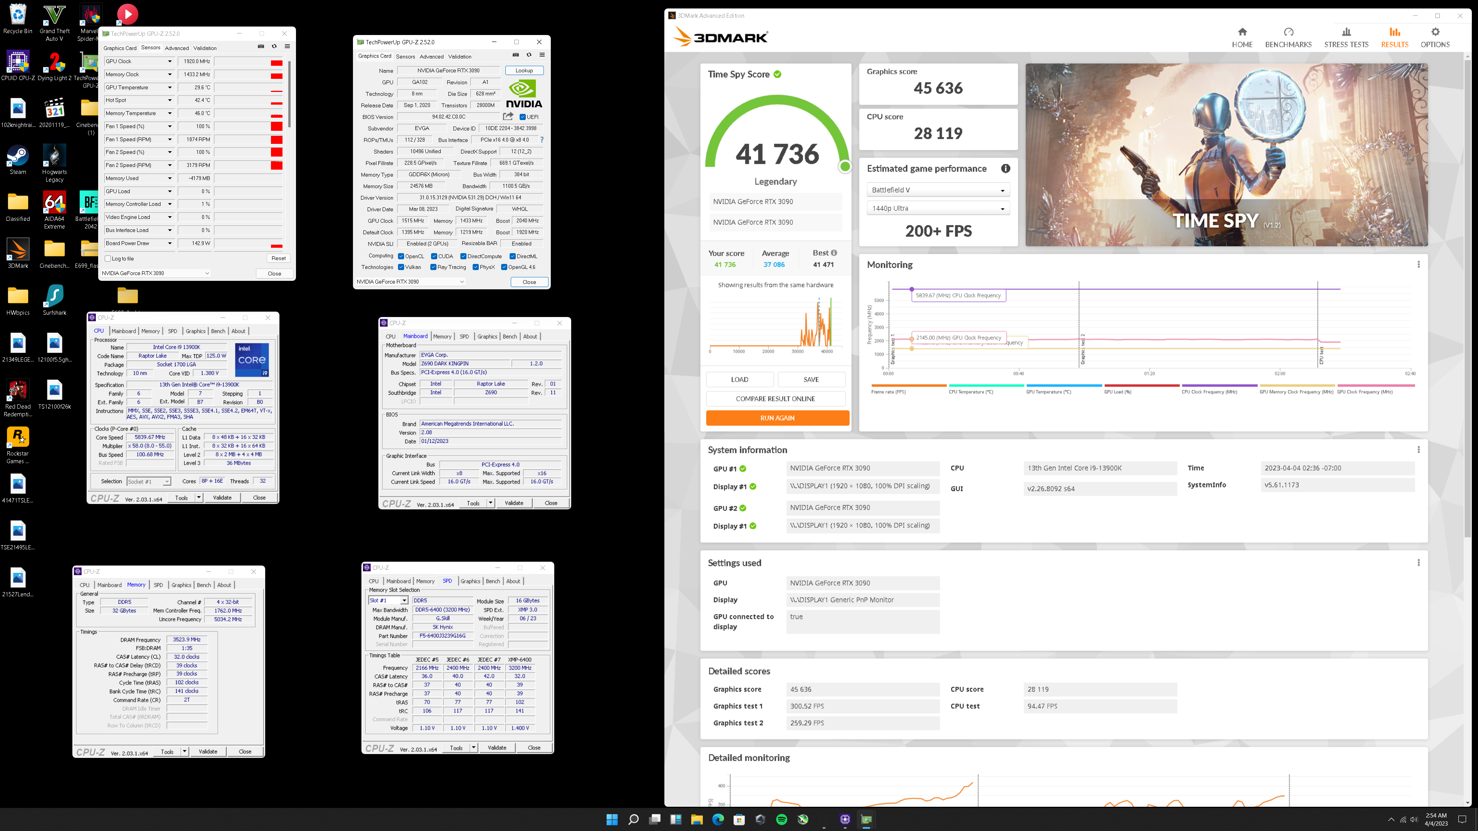Viewport: 1478px width, 831px height.
Task: Open the Surfshark desktop icon
Action: (55, 300)
